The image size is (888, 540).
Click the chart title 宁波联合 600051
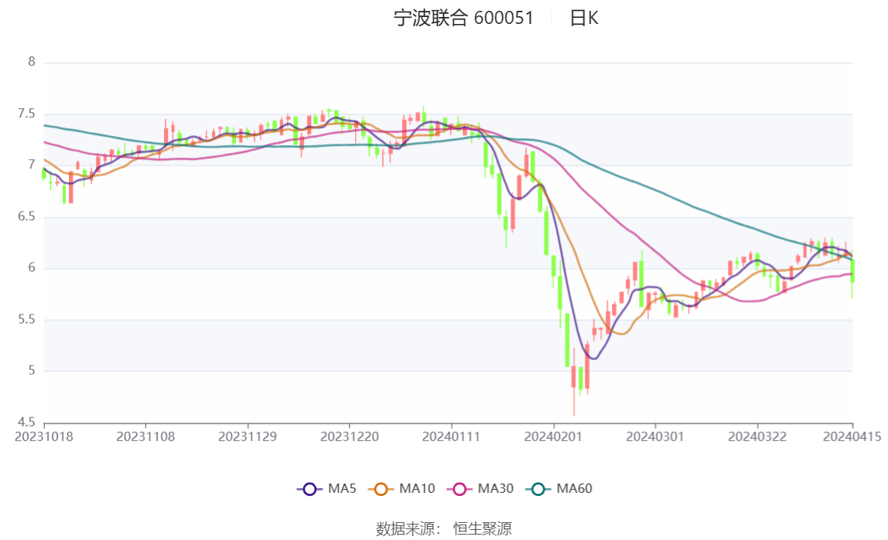coord(464,18)
